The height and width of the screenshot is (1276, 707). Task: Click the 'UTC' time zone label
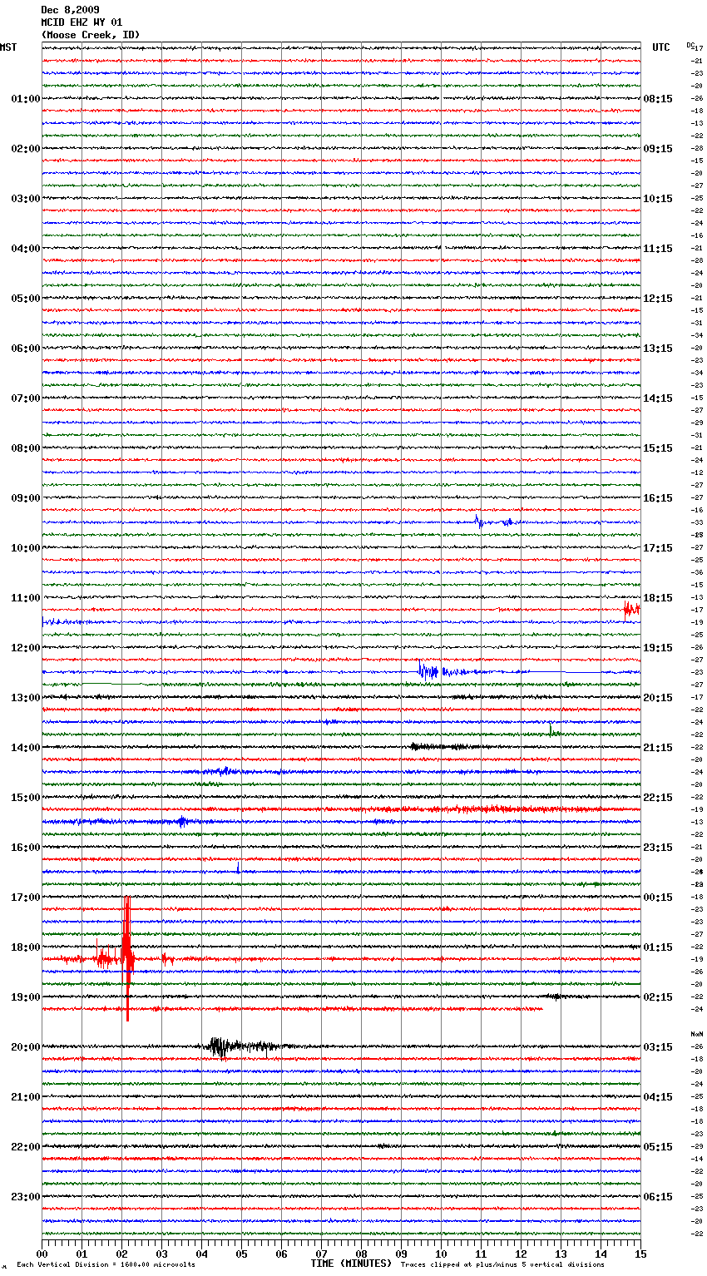pos(661,47)
